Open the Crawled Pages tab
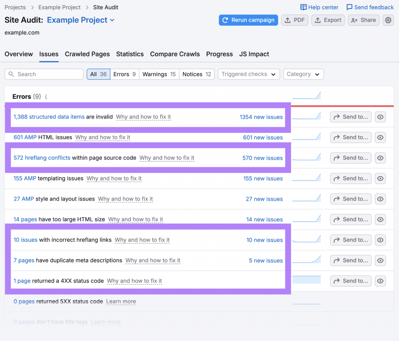 (87, 54)
